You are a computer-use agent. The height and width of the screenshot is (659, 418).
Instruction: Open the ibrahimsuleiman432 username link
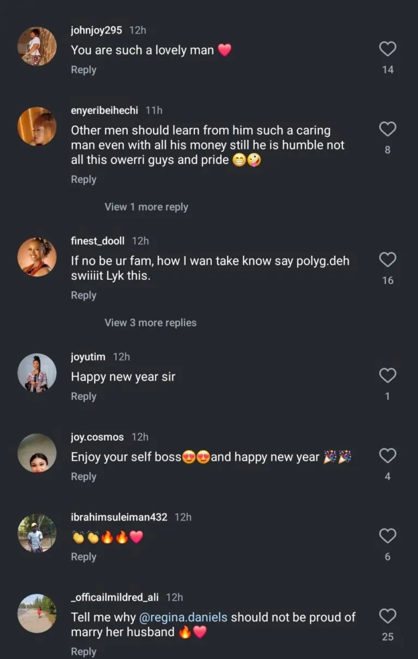tap(119, 517)
